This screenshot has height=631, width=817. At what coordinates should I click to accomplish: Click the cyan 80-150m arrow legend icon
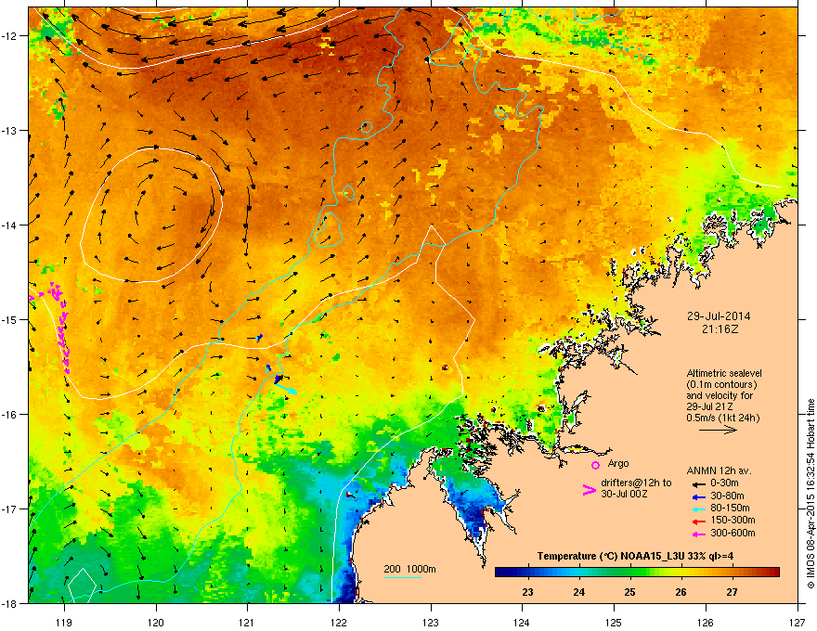699,509
